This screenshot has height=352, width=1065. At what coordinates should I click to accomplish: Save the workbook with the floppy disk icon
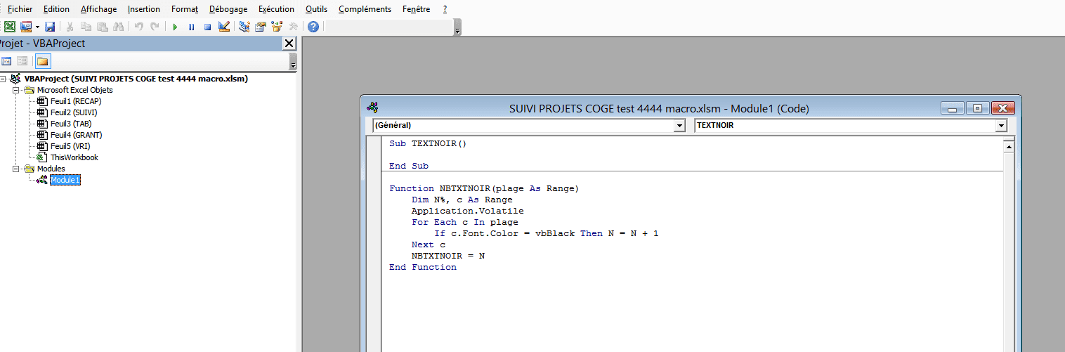50,27
